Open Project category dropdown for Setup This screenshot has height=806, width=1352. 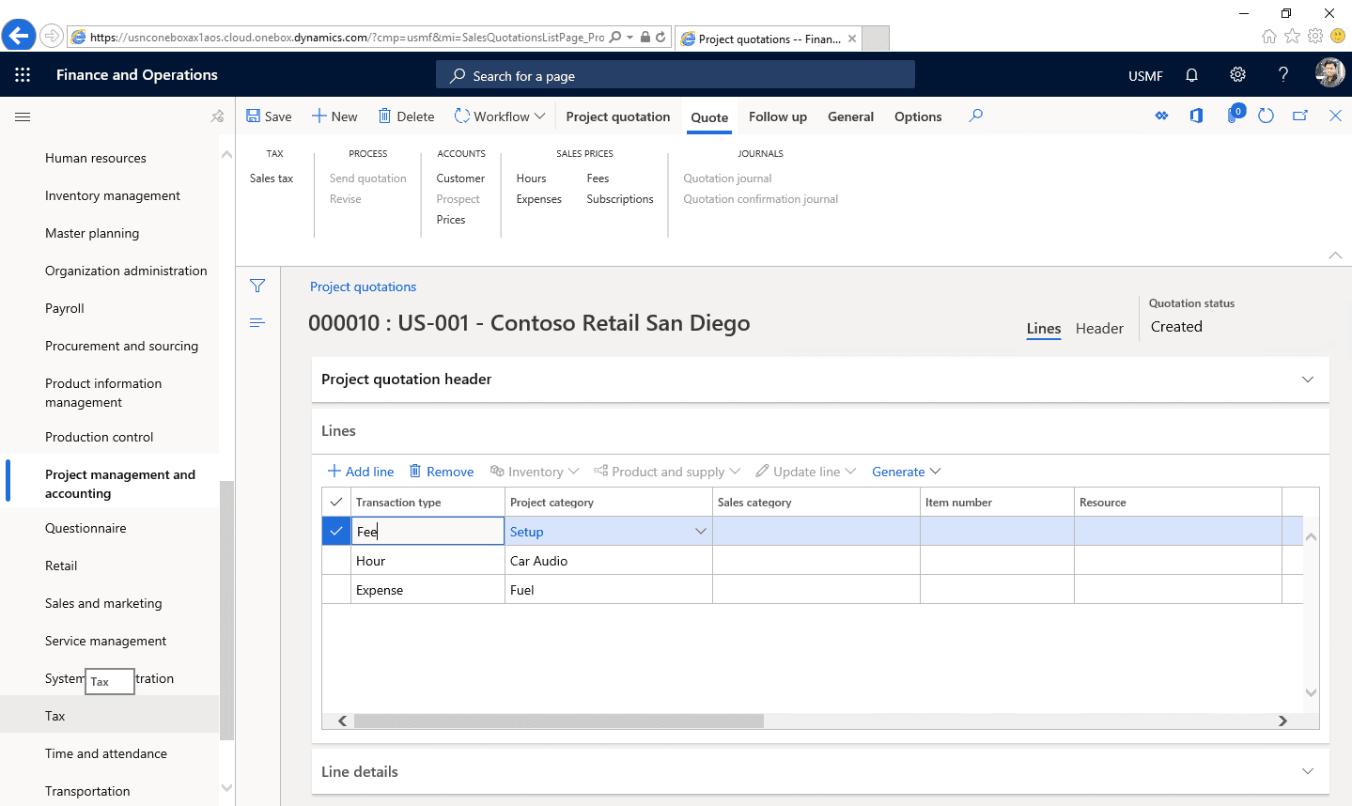tap(700, 532)
